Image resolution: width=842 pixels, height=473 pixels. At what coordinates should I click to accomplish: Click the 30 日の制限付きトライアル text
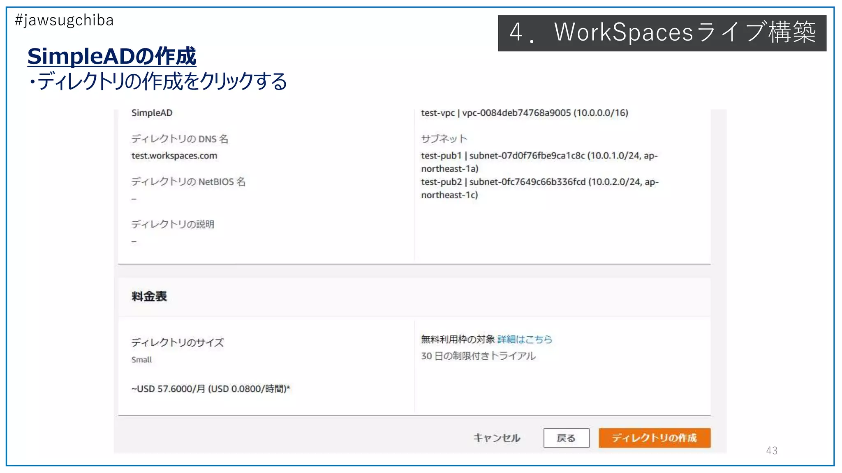(x=478, y=356)
